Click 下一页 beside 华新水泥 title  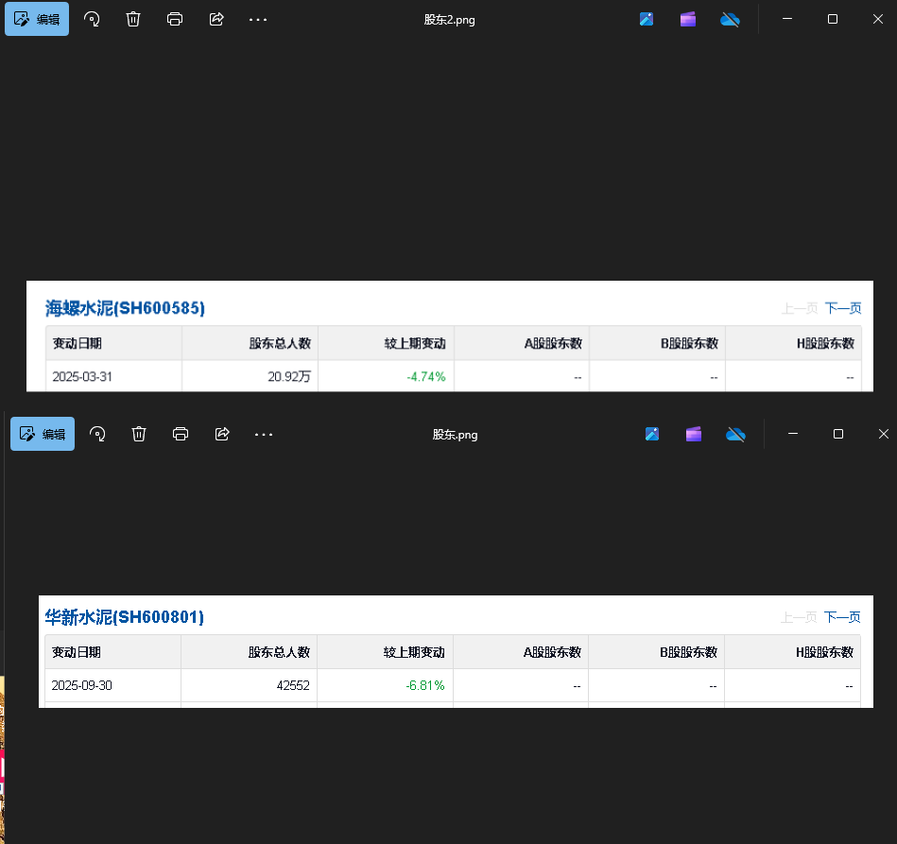[842, 617]
